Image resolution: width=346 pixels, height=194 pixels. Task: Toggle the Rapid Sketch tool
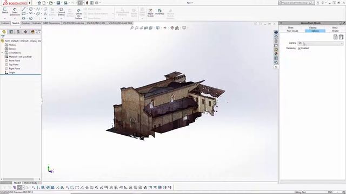pyautogui.click(x=150, y=13)
